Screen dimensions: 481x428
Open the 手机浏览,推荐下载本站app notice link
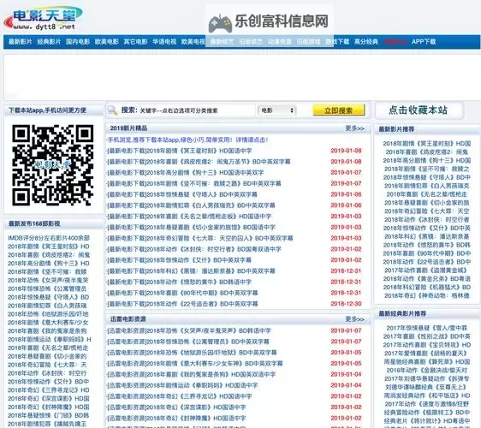tap(187, 140)
